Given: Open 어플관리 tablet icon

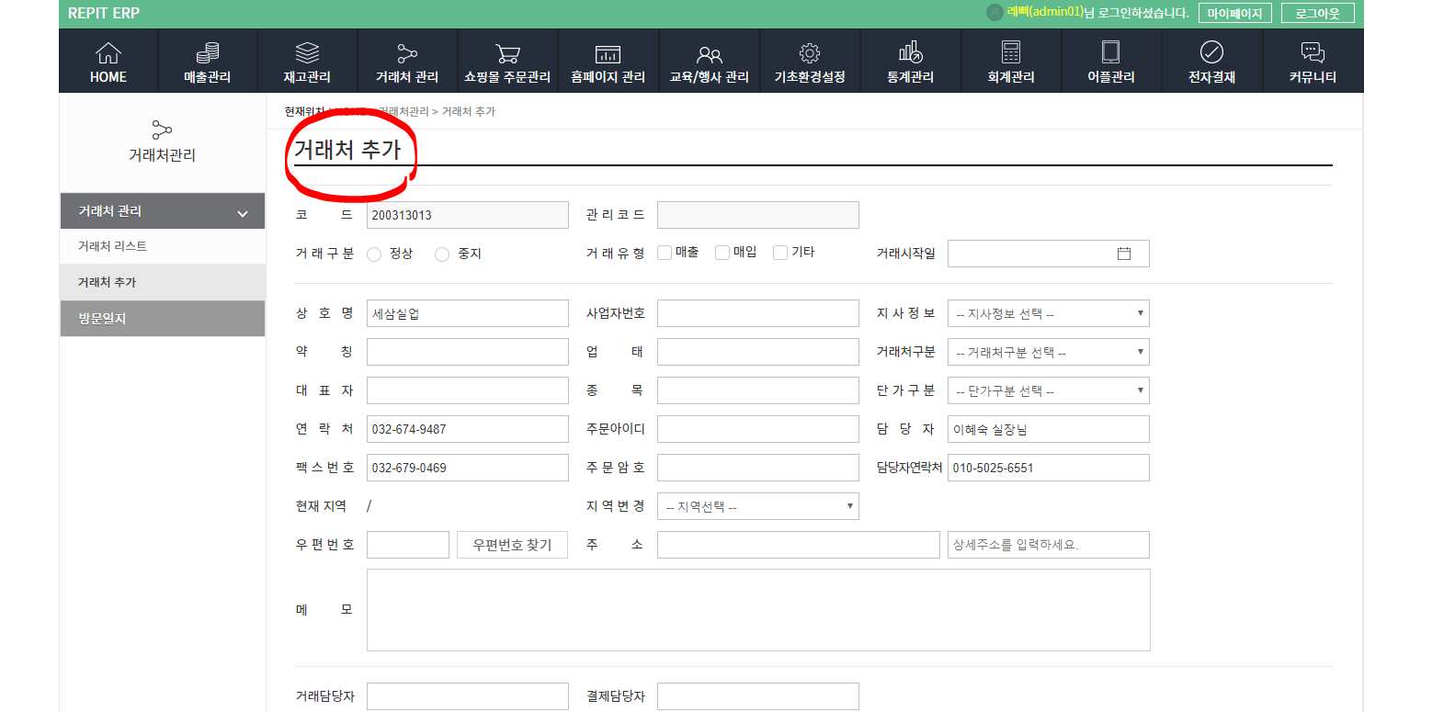Looking at the screenshot, I should pyautogui.click(x=1111, y=52).
